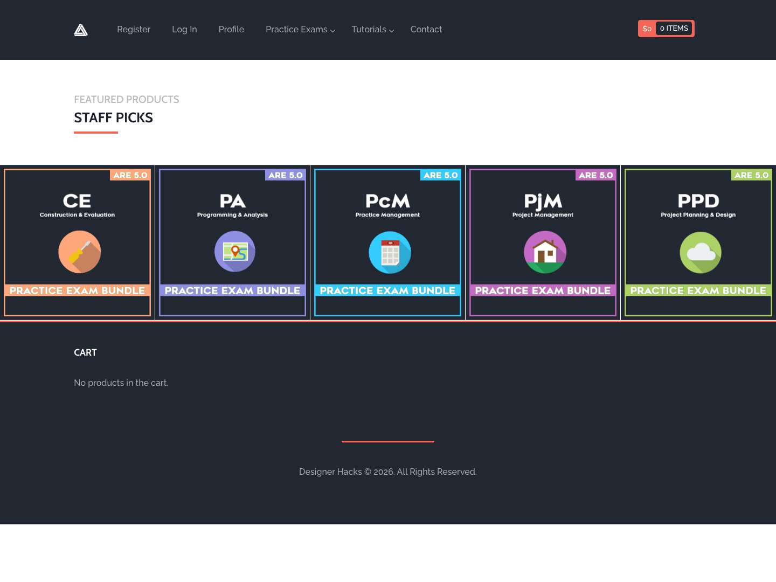776x582 pixels.
Task: Select the cloud icon on the PPD bundle
Action: (x=700, y=252)
